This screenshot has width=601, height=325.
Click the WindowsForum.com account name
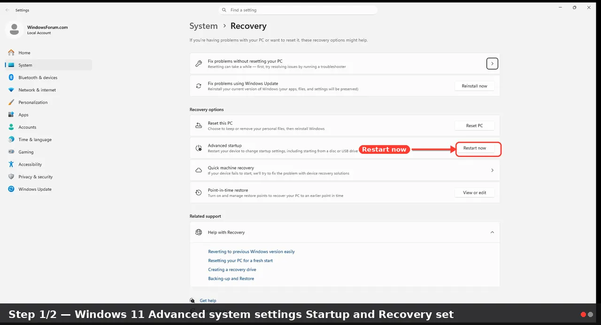[47, 27]
